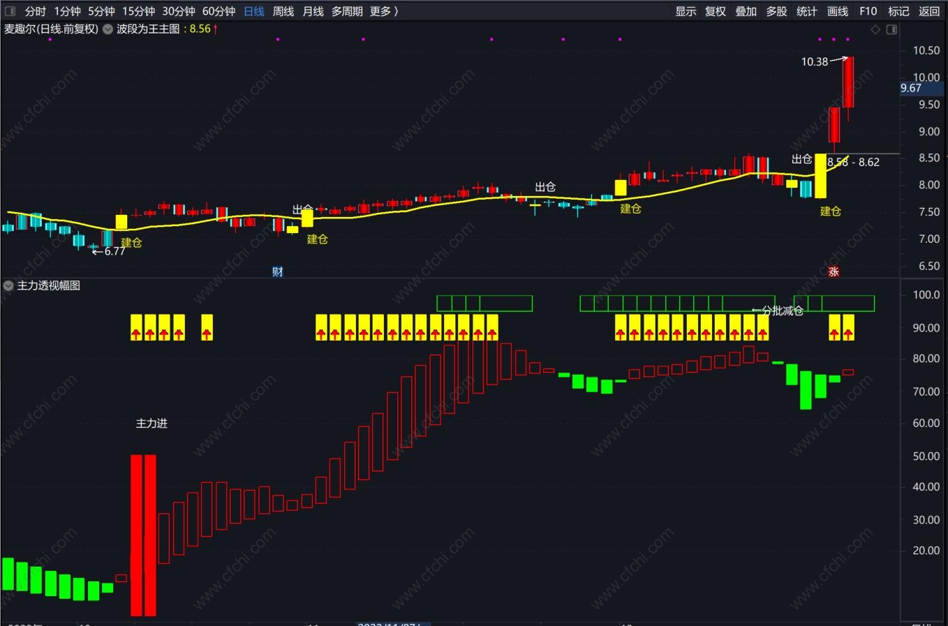Image resolution: width=948 pixels, height=626 pixels.
Task: Switch to 分时 intraday view
Action: tap(35, 11)
